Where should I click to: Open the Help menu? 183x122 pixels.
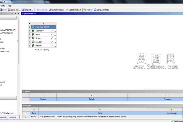pos(10,6)
